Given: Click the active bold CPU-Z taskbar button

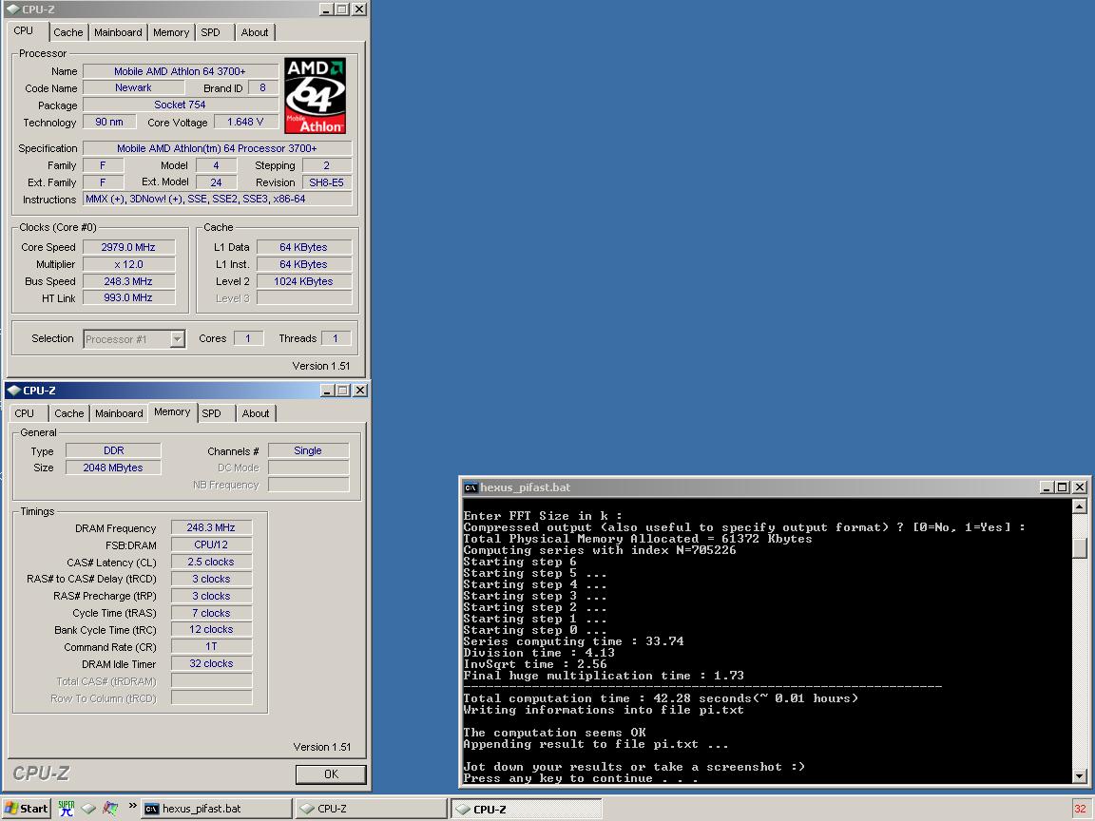Looking at the screenshot, I should coord(526,810).
